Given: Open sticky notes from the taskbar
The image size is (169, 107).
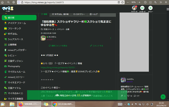Looking at the screenshot, I should click(46, 104).
